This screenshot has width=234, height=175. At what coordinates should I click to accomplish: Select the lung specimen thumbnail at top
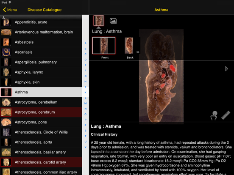[x=99, y=20]
